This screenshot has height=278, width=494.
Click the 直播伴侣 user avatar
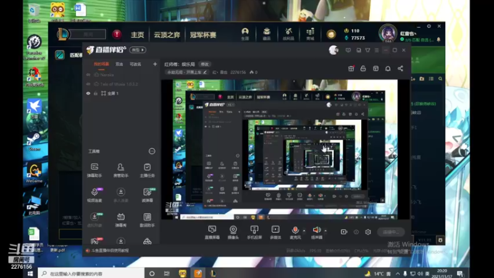333,50
